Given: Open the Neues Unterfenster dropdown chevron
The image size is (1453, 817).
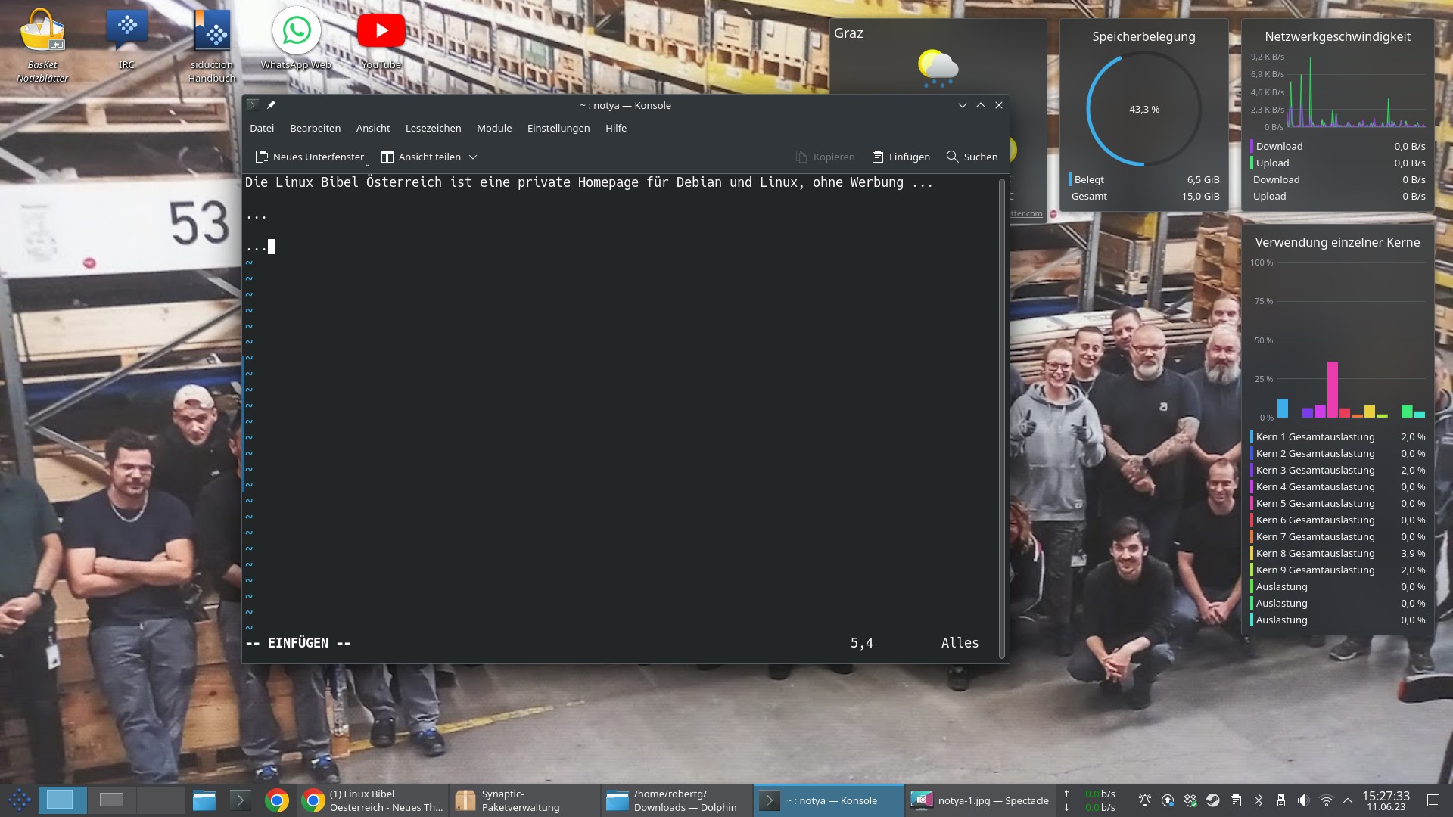Looking at the screenshot, I should pos(367,163).
